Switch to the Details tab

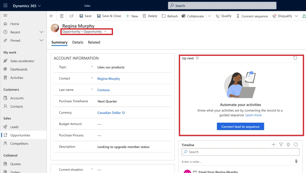[78, 42]
